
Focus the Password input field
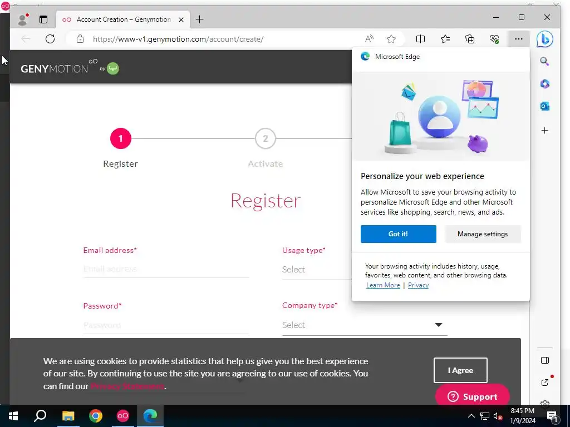[x=166, y=325]
